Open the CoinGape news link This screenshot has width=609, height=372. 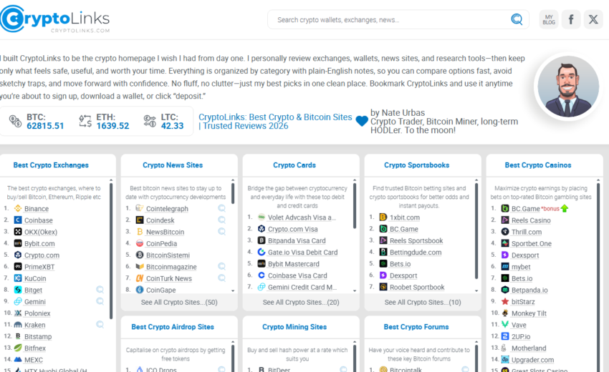160,290
